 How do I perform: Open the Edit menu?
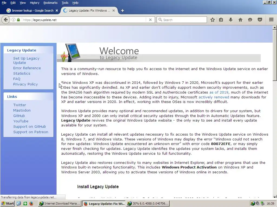[x=13, y=3]
